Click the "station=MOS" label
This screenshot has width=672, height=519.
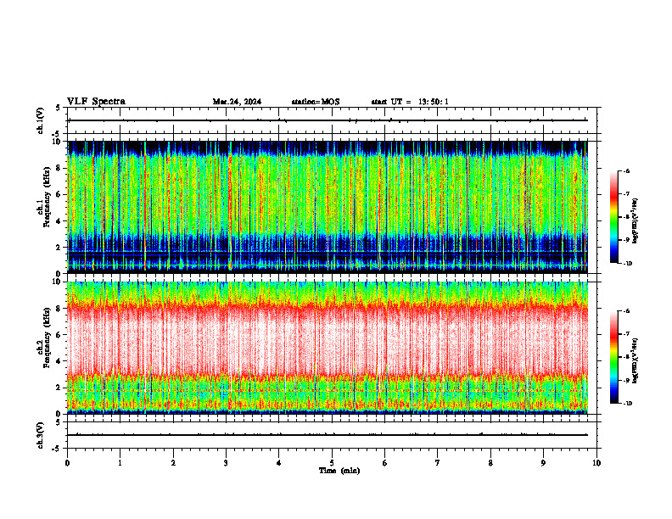316,102
